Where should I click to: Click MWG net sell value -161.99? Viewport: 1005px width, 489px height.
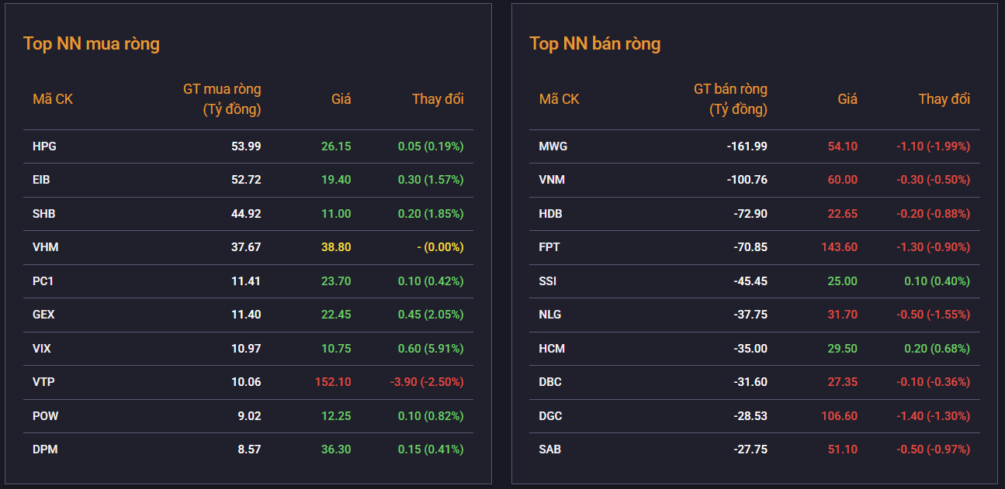[747, 146]
